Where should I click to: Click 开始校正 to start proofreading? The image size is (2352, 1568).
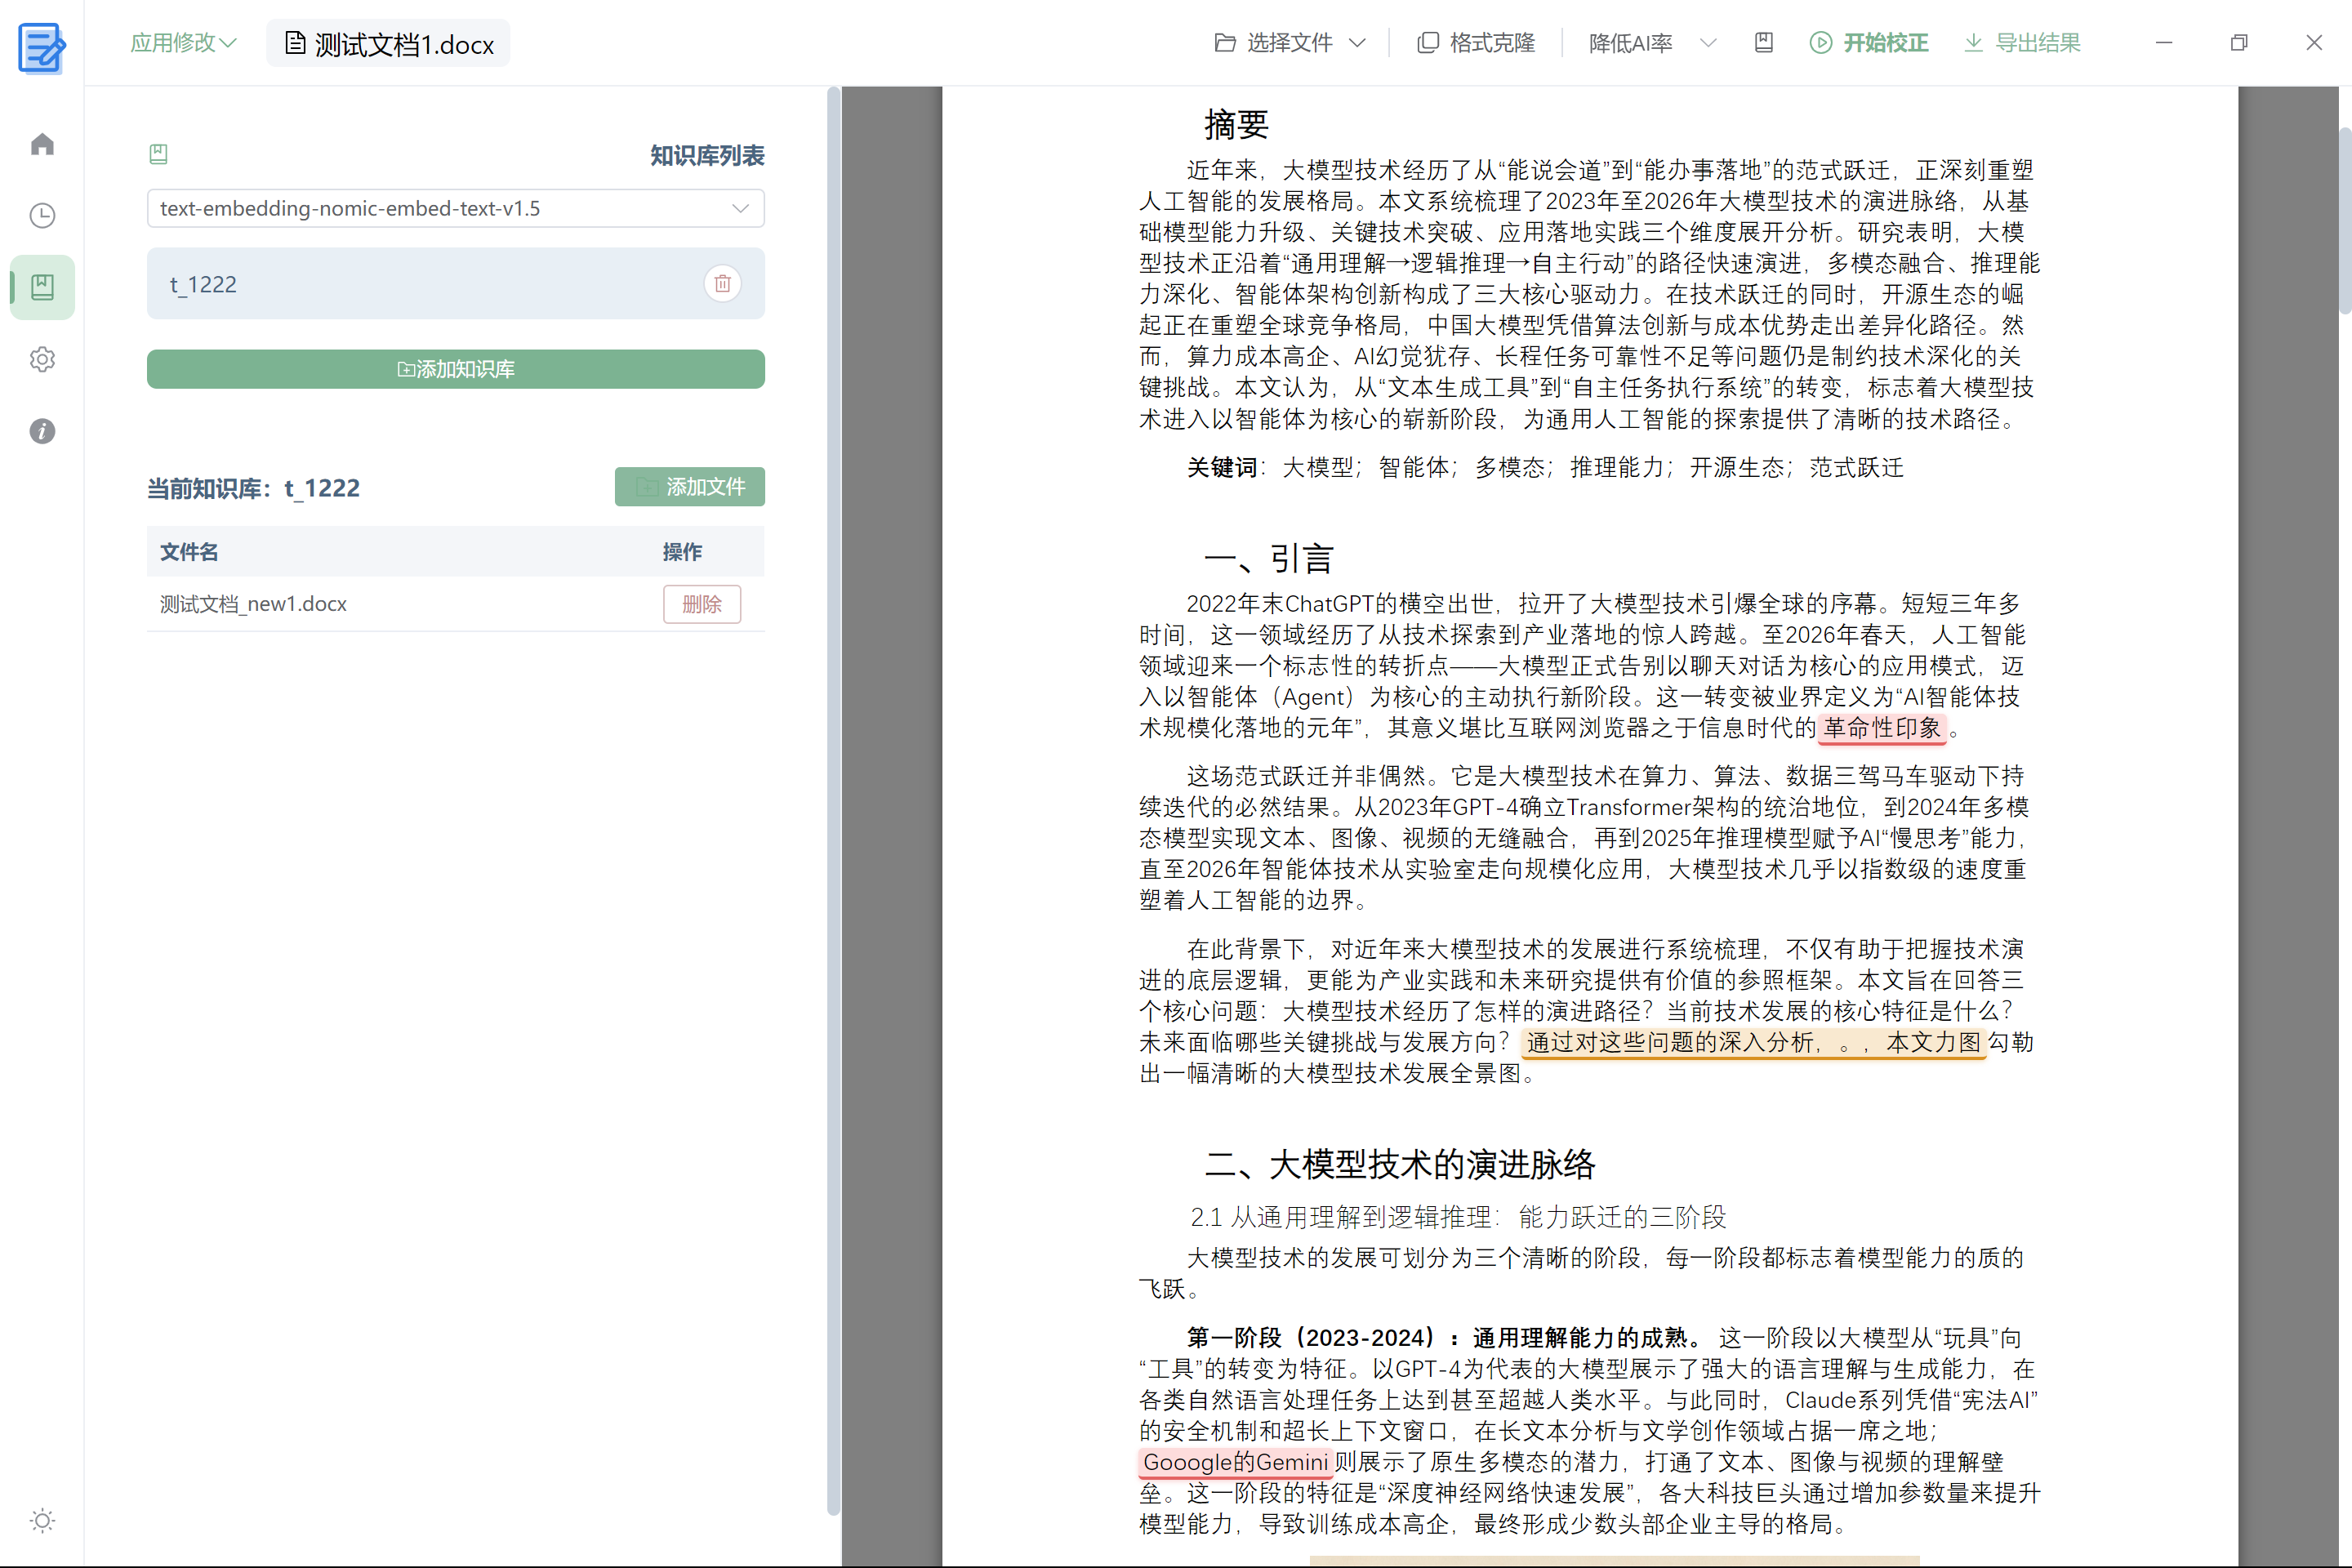[x=1868, y=43]
